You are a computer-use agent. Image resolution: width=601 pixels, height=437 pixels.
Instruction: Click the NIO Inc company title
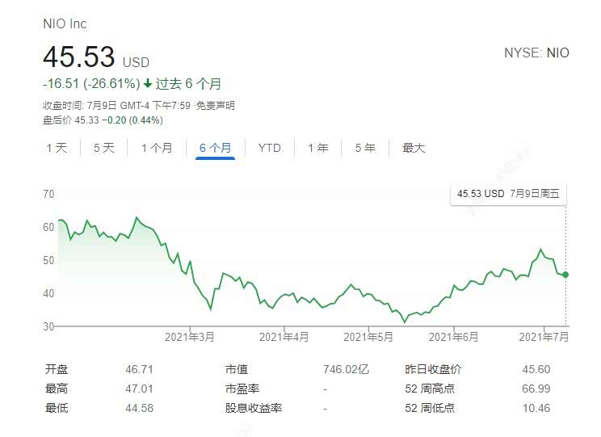coord(65,23)
